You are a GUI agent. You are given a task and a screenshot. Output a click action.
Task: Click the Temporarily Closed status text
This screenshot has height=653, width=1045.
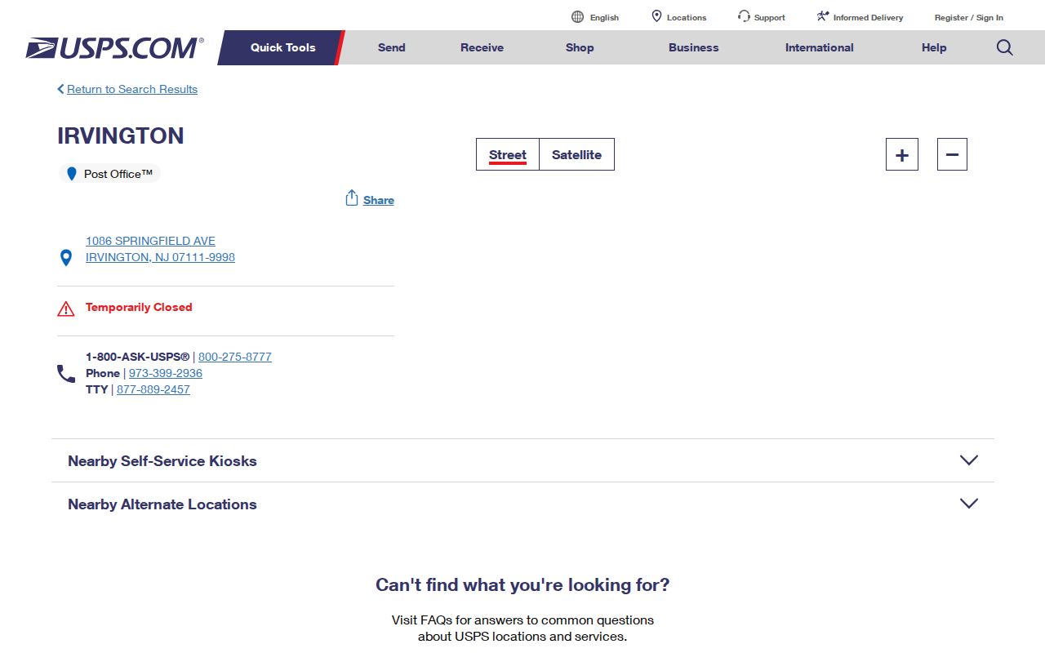pos(139,307)
